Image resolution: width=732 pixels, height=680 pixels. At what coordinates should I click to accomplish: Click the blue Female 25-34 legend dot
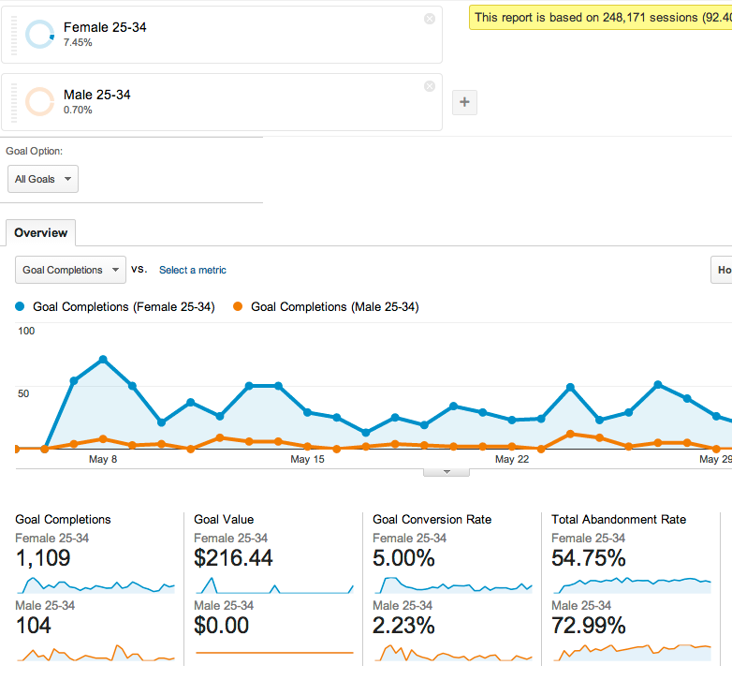point(22,306)
